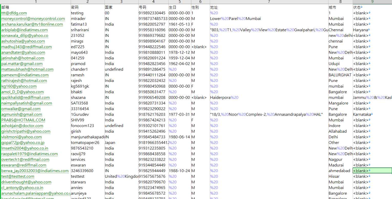Click the arrow icon after Karnataka status
Image resolution: width=392 pixels, height=199 pixels.
[372, 114]
